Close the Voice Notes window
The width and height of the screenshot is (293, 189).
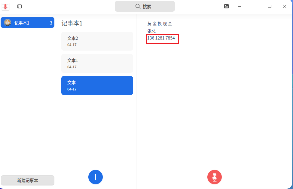tap(284, 6)
